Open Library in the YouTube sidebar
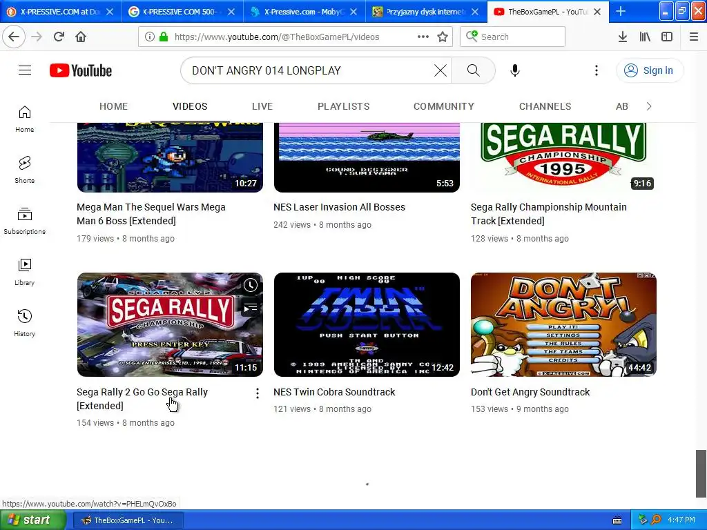Image resolution: width=707 pixels, height=530 pixels. click(25, 272)
